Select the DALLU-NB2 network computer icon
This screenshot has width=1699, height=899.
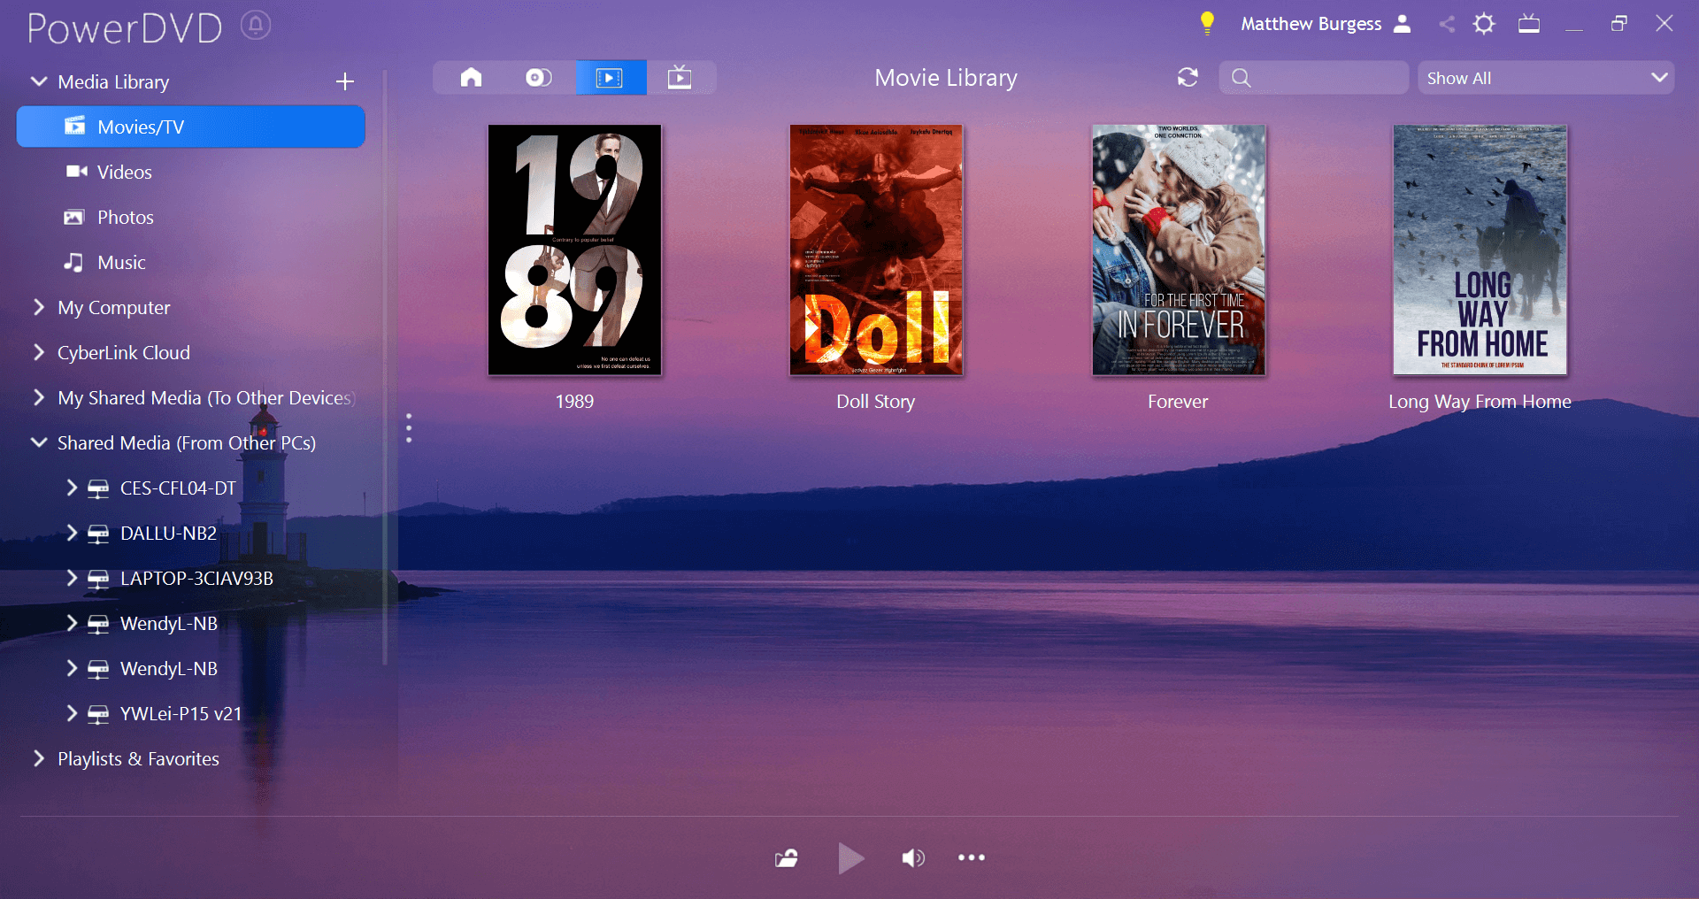(x=98, y=534)
